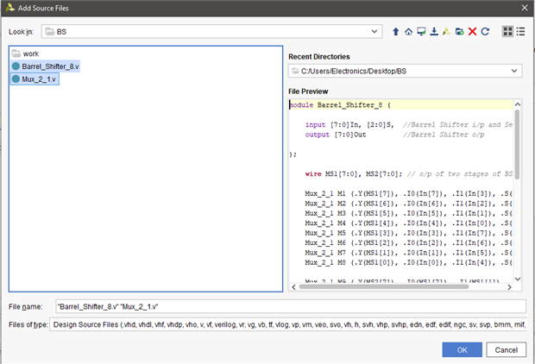Viewport: 535px width, 364px height.
Task: Expand the Recent Directories dropdown
Action: (515, 71)
